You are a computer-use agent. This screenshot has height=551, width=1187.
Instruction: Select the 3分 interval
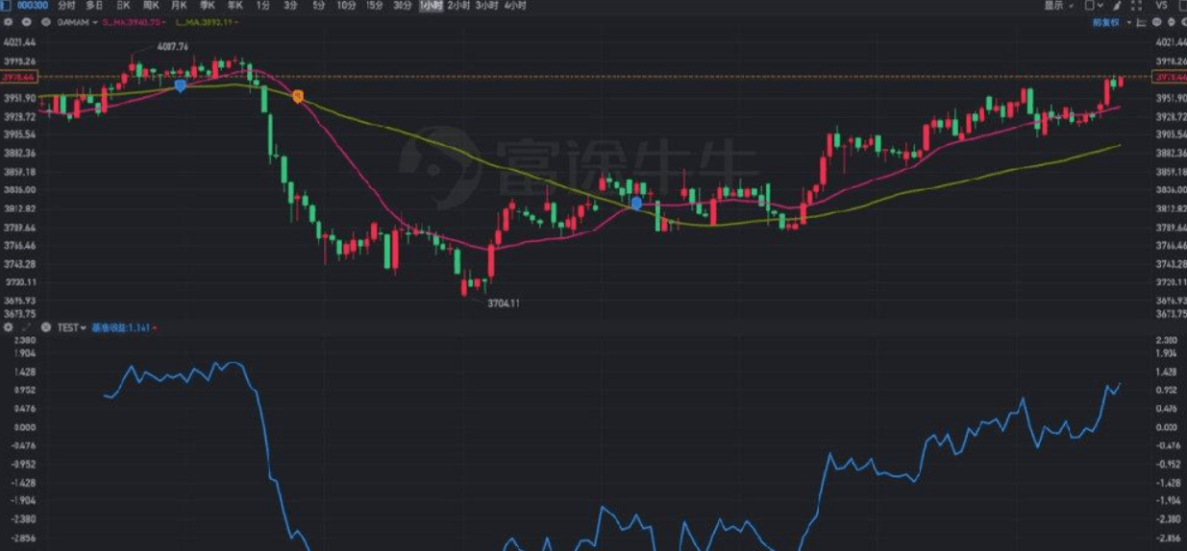(290, 6)
